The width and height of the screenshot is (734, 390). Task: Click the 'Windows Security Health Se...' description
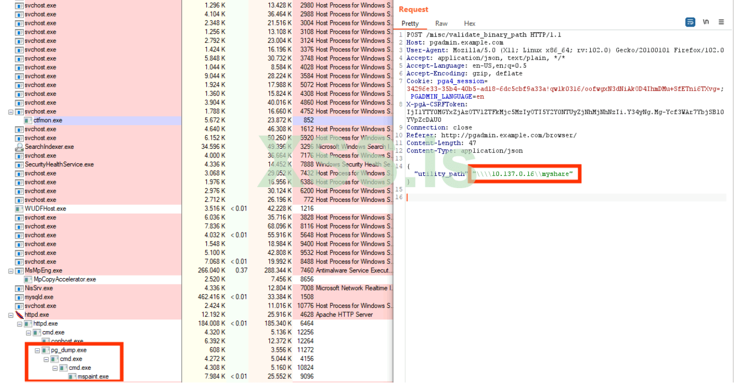[354, 164]
